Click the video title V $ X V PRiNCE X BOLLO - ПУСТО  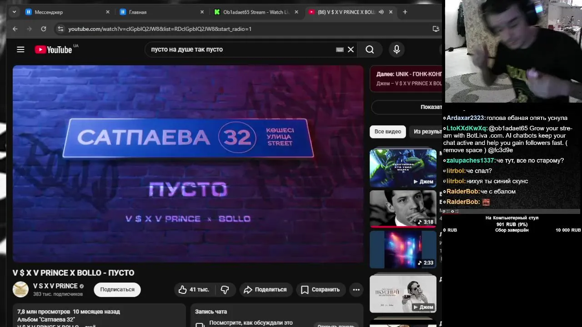click(73, 273)
